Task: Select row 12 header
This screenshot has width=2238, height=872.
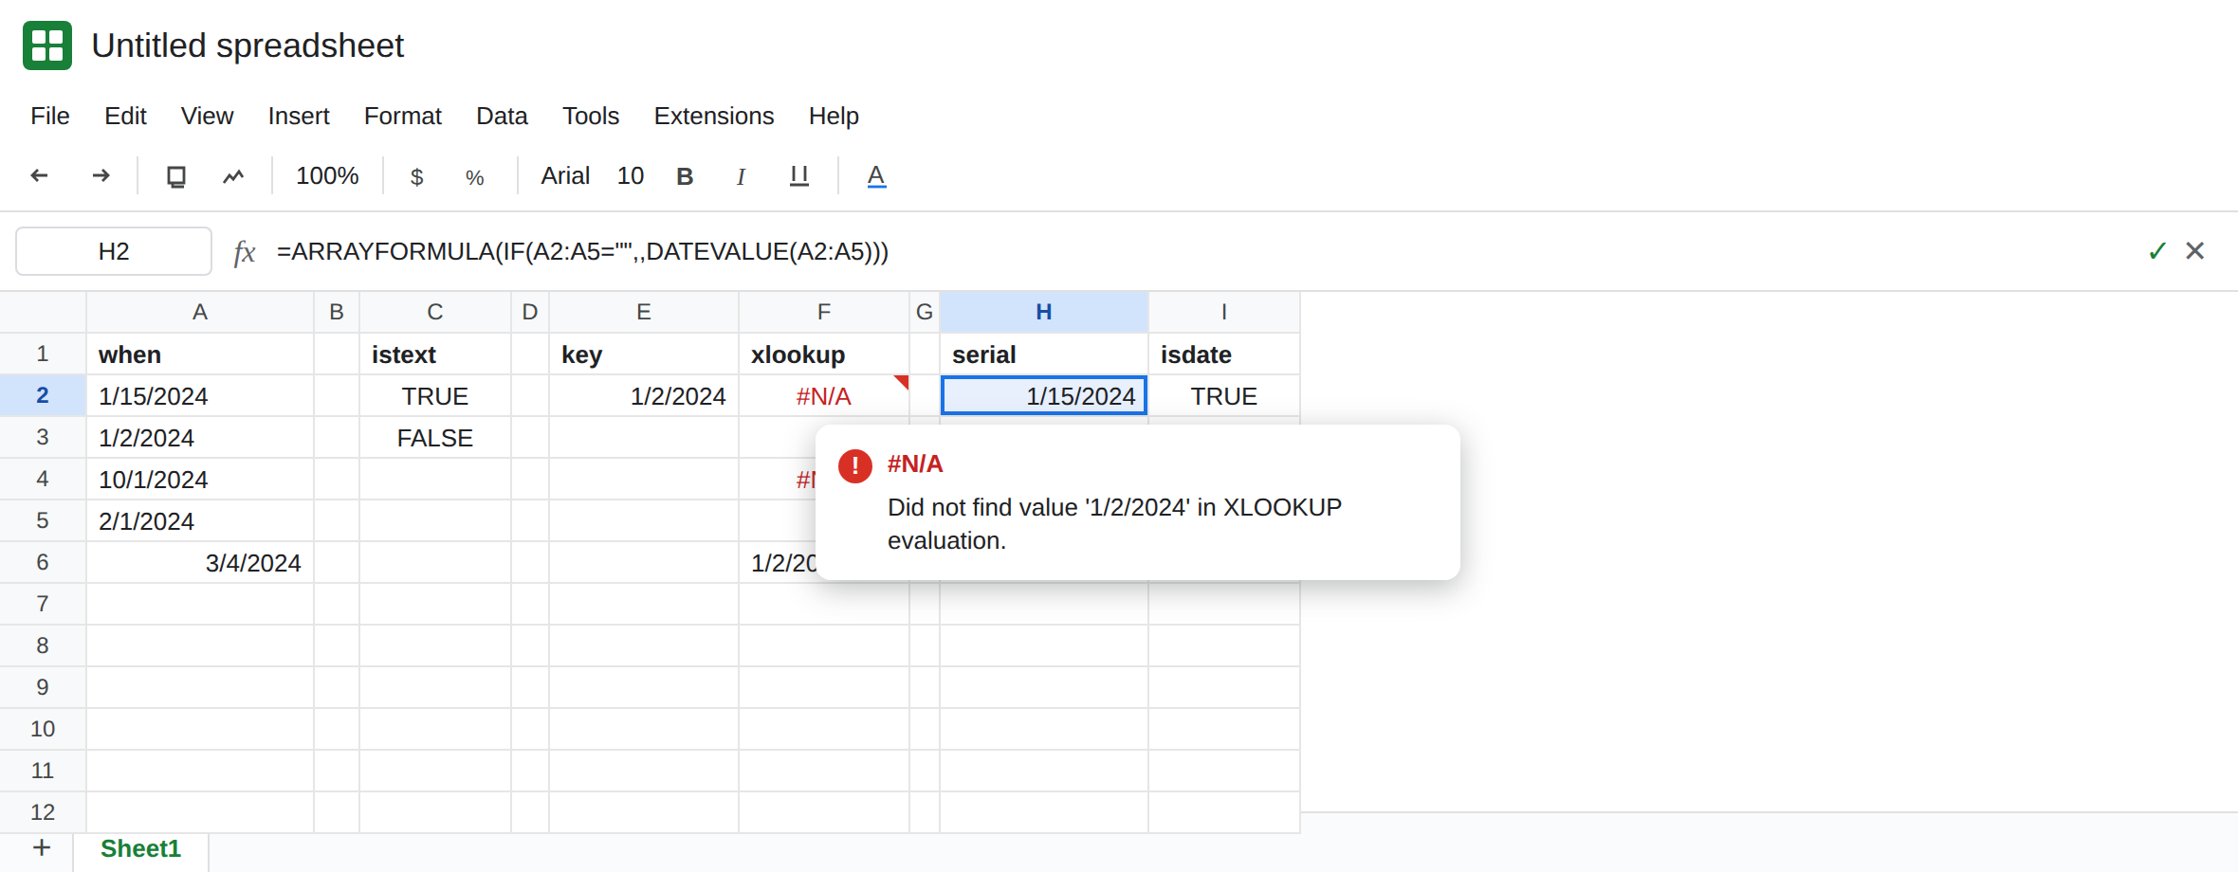Action: tap(43, 812)
